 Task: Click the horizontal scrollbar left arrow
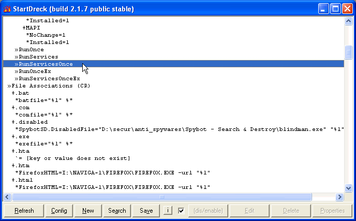(x=7, y=197)
